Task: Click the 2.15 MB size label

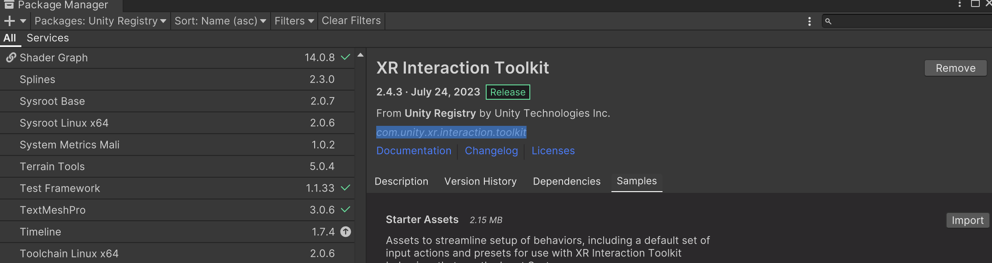Action: click(486, 220)
